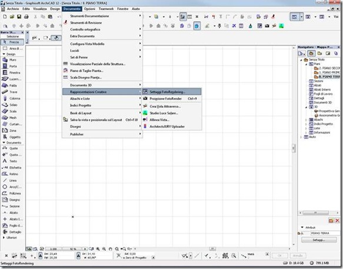343x269 pixels.
Task: Click the Open folder toolbar icon
Action: pos(12,16)
